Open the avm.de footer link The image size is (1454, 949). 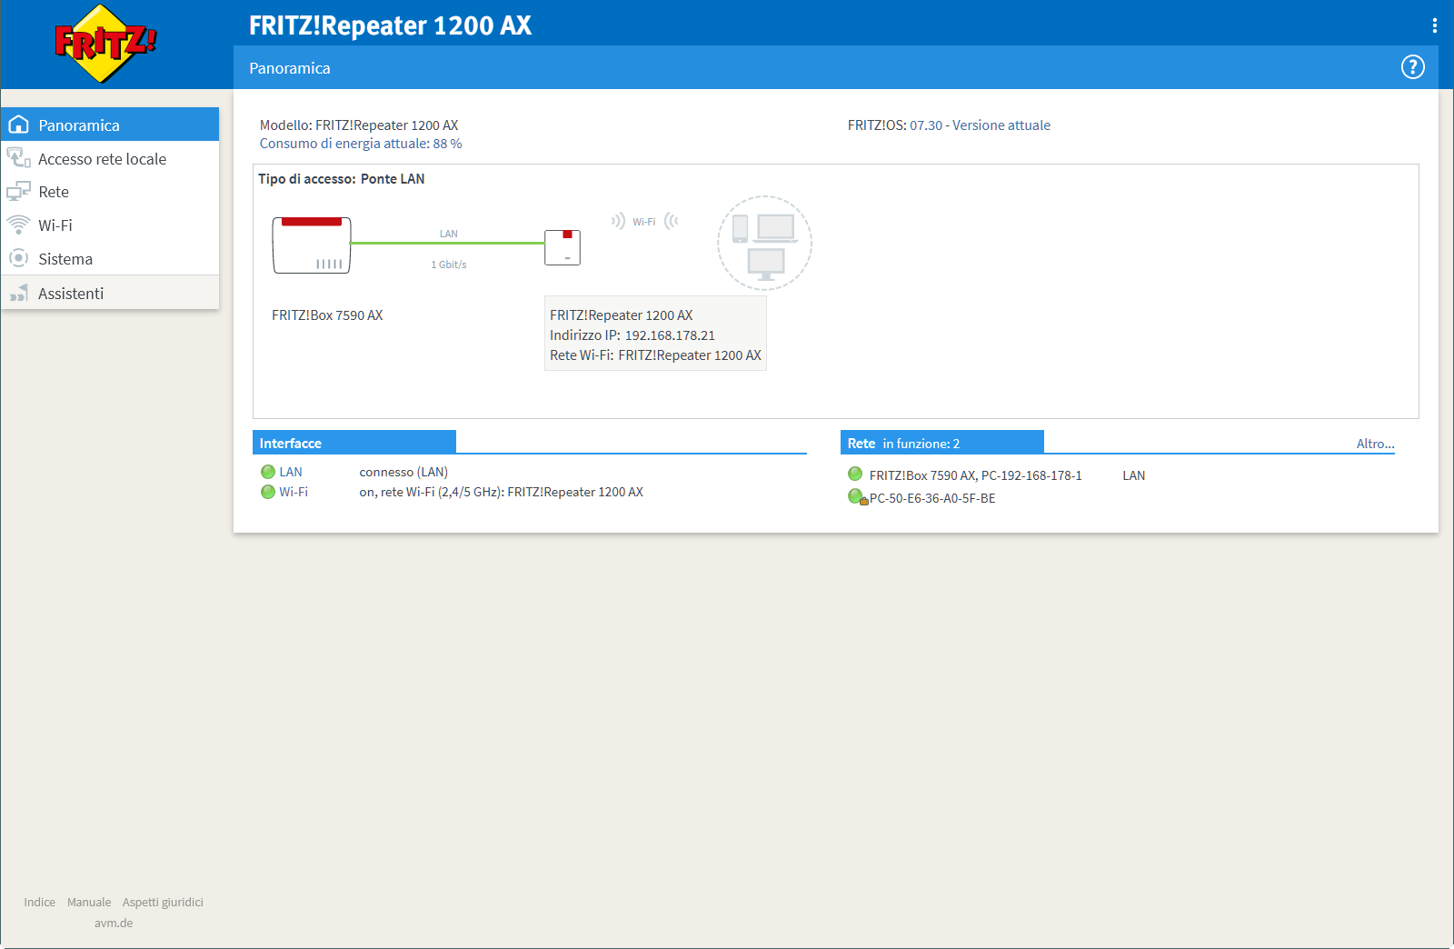click(114, 923)
